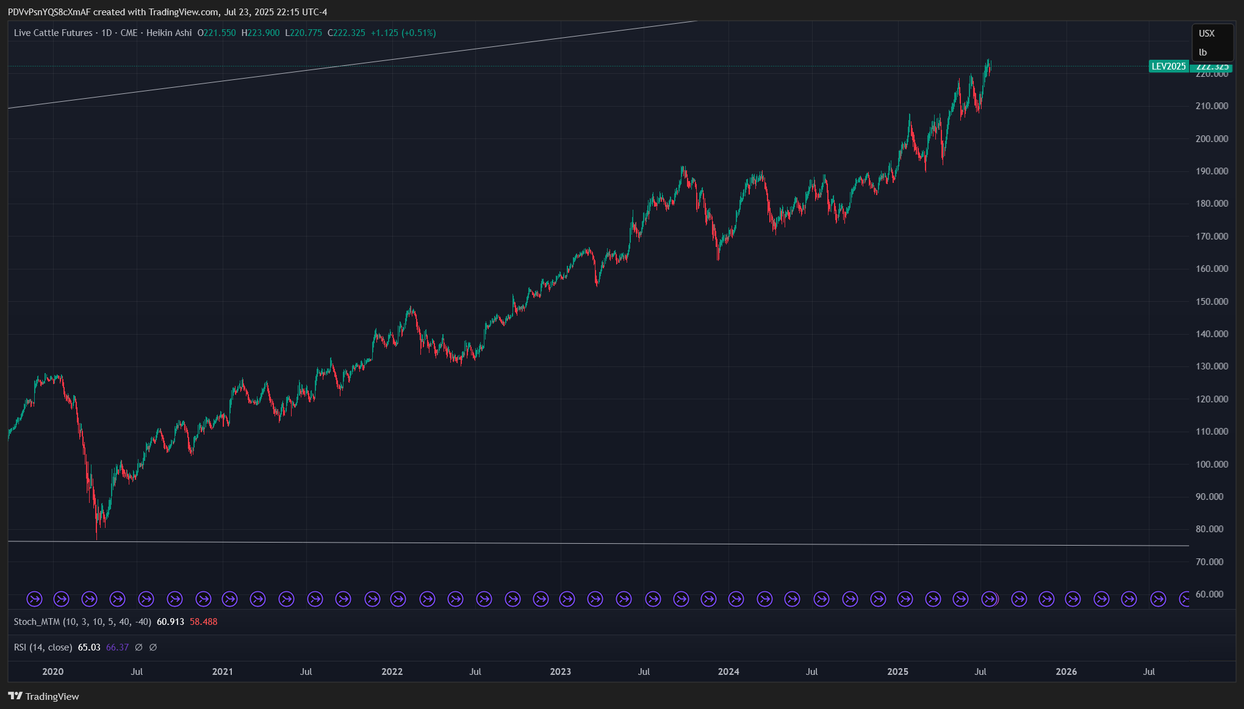
Task: Click the 180.000 price axis label
Action: [1212, 204]
